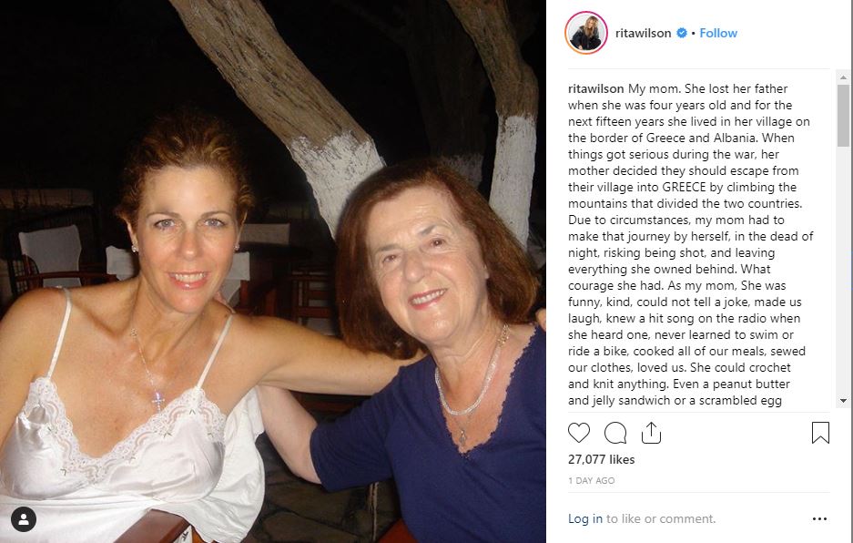Click the caption scrollbar up arrow

point(843,77)
